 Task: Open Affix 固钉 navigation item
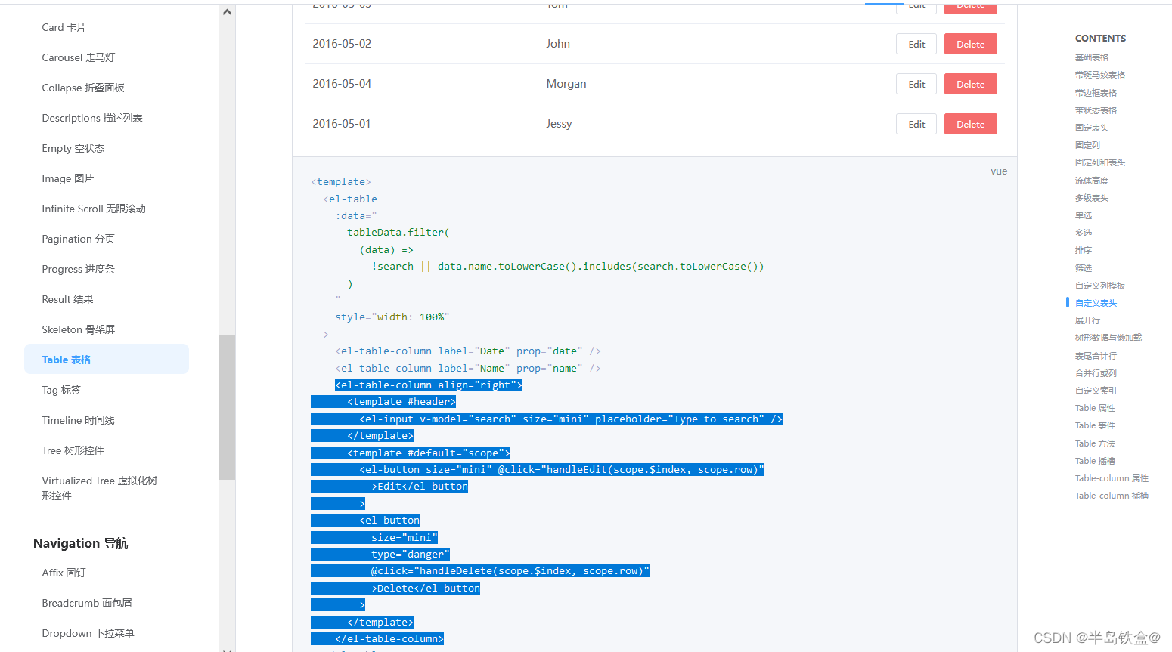(64, 573)
